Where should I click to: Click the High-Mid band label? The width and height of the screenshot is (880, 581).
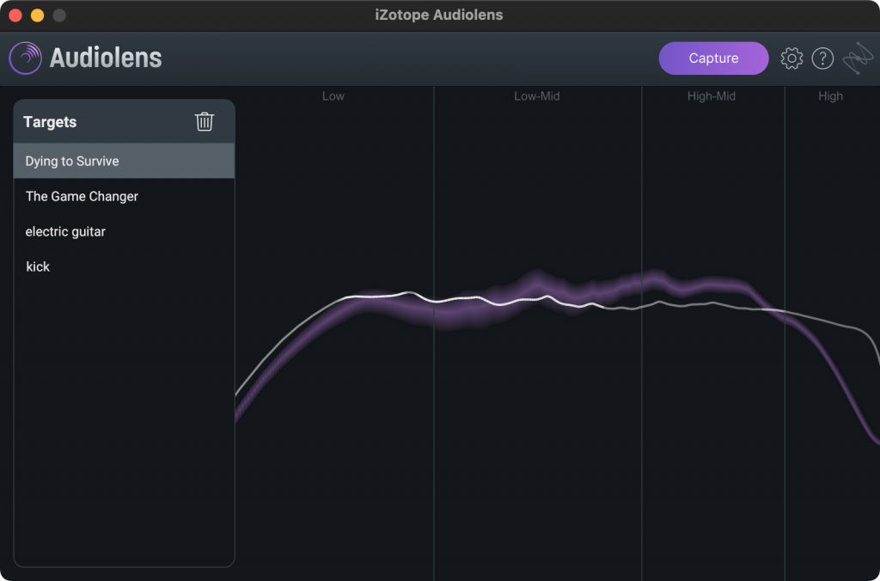pyautogui.click(x=711, y=96)
